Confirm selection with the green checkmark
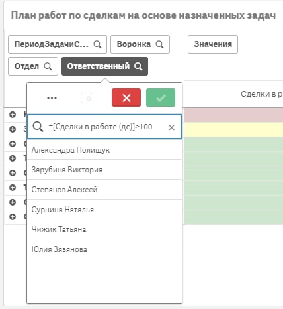 (161, 97)
